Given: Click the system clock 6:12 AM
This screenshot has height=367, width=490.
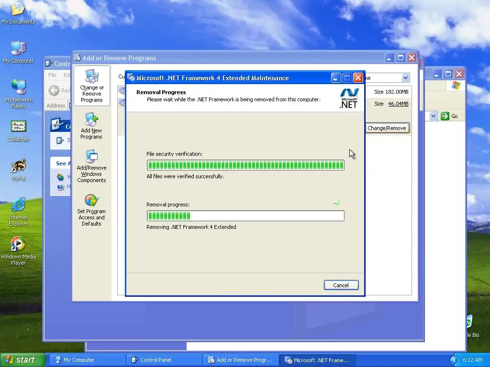Looking at the screenshot, I should 472,360.
